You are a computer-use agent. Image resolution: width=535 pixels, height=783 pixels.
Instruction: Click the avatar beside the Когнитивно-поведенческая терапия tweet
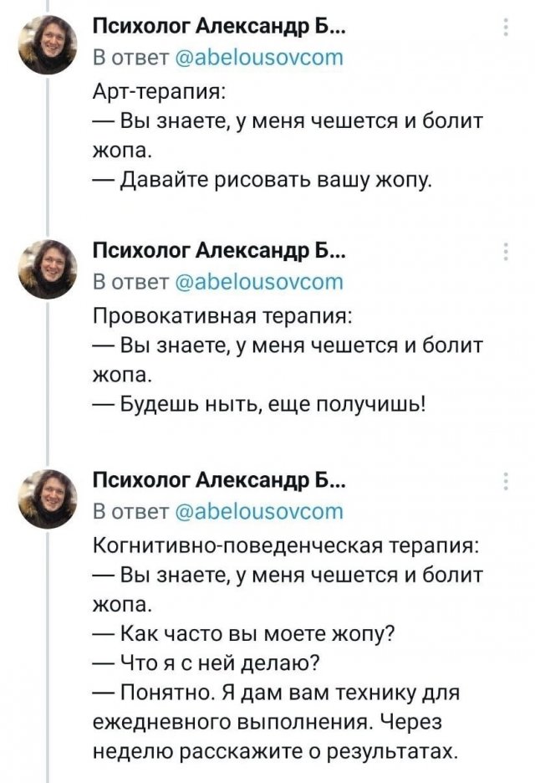(47, 498)
